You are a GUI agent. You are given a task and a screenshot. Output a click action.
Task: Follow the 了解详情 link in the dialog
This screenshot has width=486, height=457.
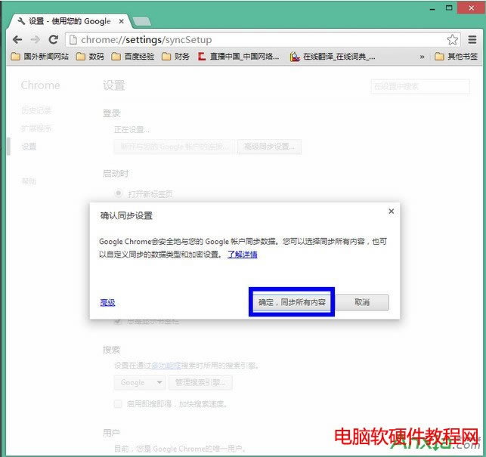tap(243, 255)
